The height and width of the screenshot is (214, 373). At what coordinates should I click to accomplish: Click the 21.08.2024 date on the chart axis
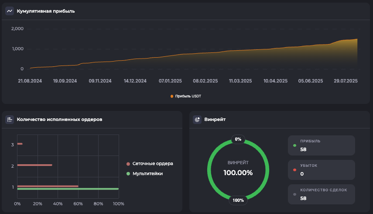pyautogui.click(x=30, y=81)
